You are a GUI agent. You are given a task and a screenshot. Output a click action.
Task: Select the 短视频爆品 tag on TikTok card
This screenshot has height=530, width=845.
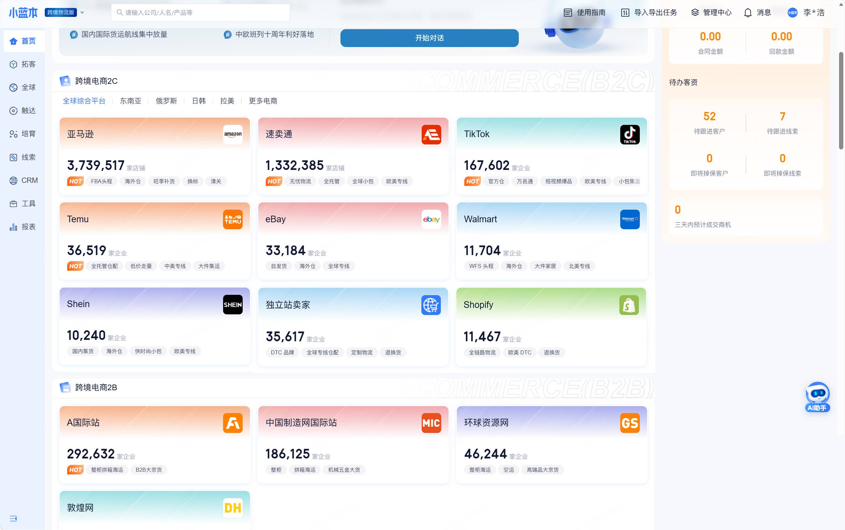[x=559, y=181]
